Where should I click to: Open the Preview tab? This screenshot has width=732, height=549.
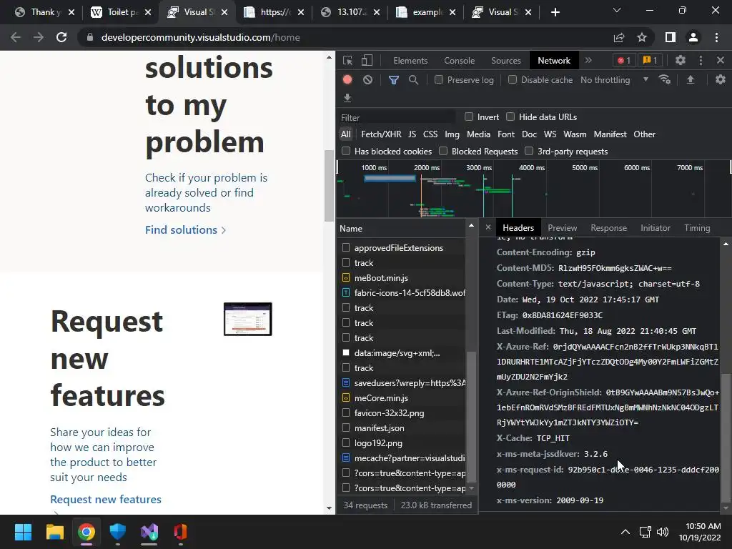coord(562,228)
